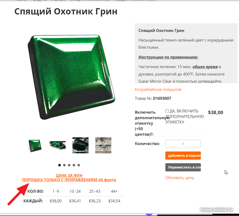
Task: Click the first black carousel dot
Action: pos(59,165)
